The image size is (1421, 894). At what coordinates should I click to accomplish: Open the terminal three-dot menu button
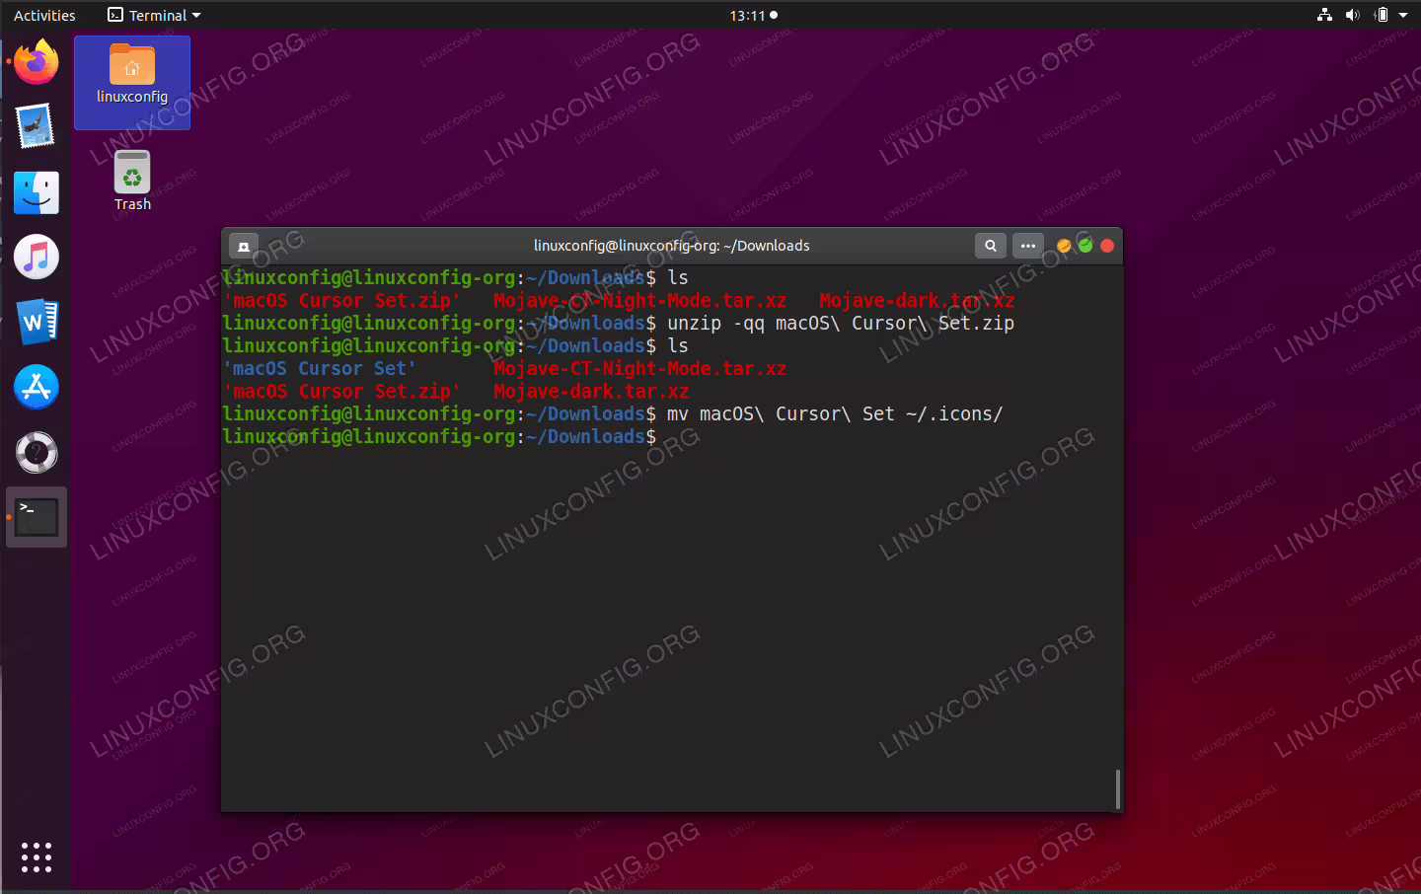click(x=1028, y=246)
